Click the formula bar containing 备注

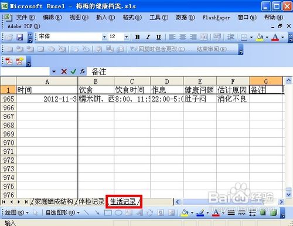tap(189, 72)
